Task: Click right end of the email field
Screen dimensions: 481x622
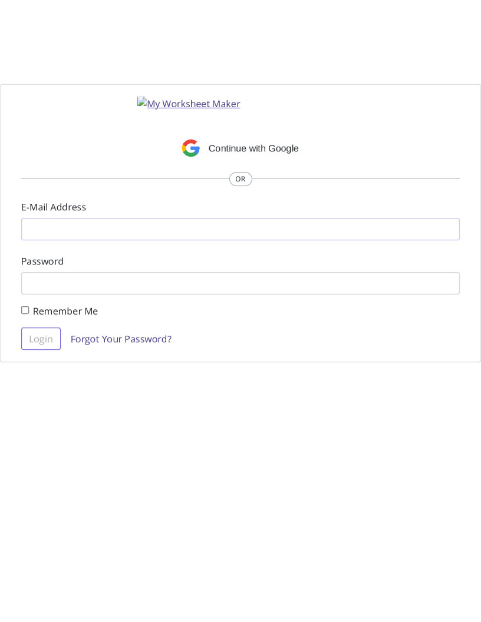Action: coord(453,229)
